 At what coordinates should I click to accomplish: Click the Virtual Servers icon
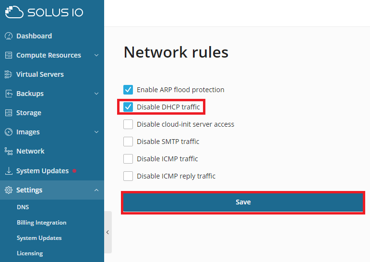pos(9,74)
